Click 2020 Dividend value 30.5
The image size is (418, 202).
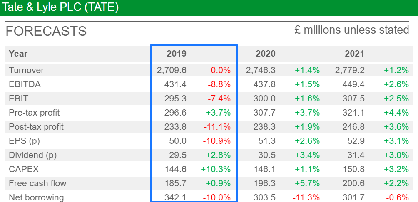pos(267,155)
